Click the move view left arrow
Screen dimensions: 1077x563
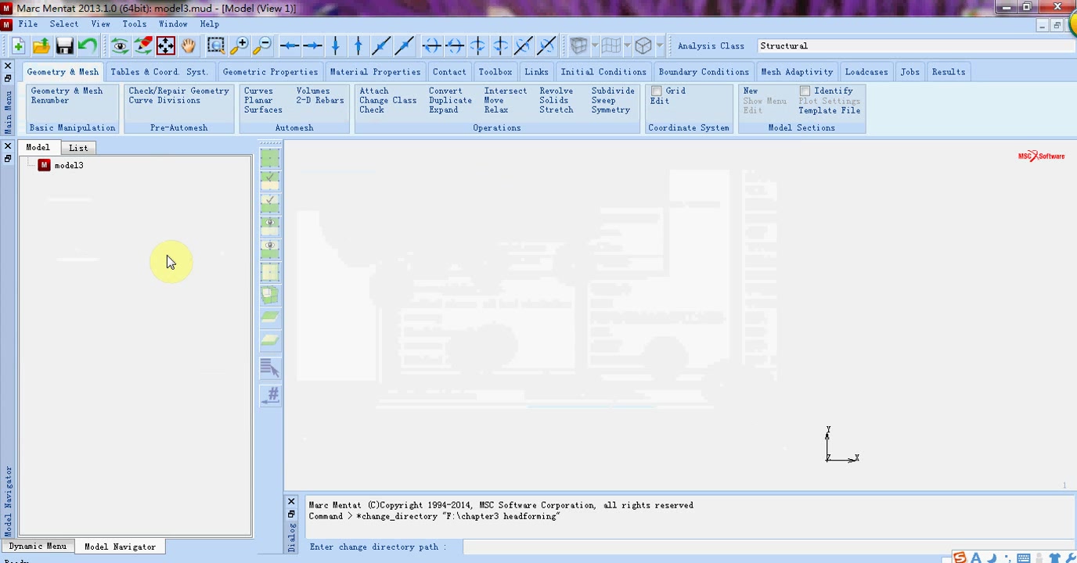pyautogui.click(x=290, y=46)
